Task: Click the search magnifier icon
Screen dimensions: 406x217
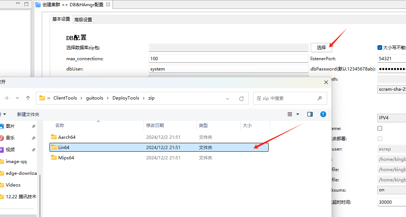Action: [x=320, y=98]
